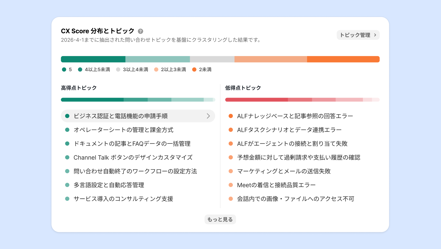Open topic オペレーターシートの管理と課金方式
This screenshot has width=441, height=249.
pyautogui.click(x=123, y=130)
